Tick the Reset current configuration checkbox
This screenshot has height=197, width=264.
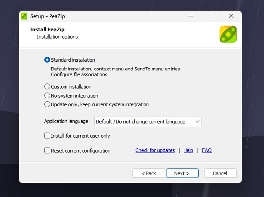click(x=47, y=151)
